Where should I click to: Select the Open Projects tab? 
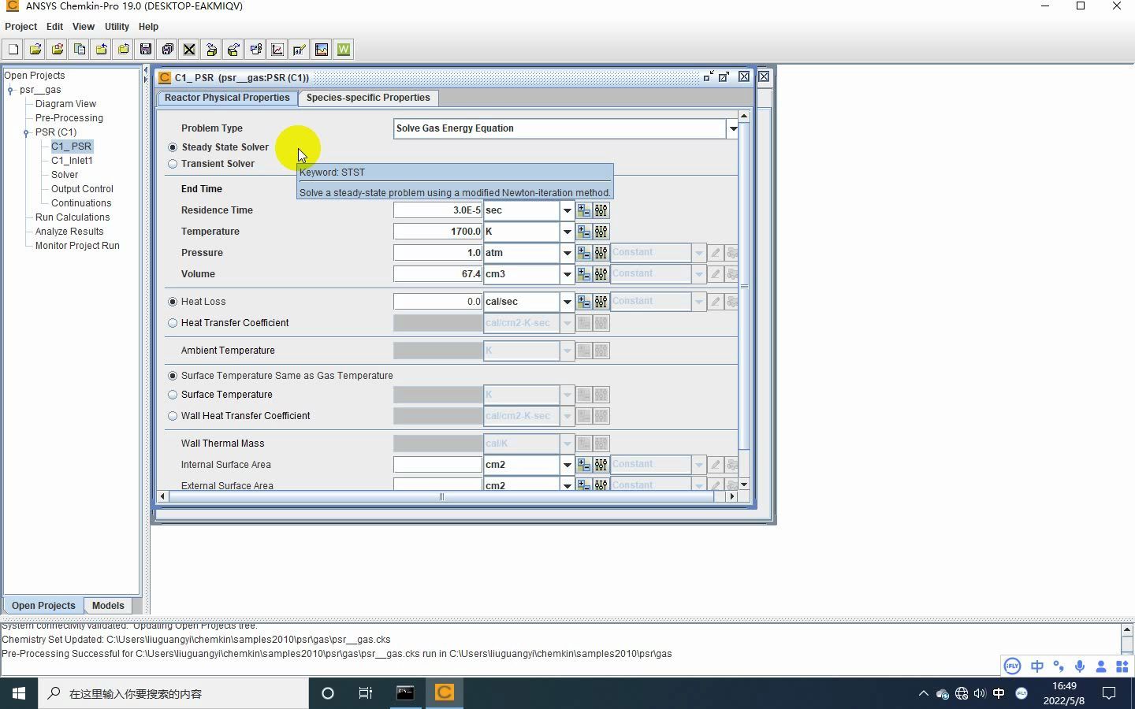point(43,606)
